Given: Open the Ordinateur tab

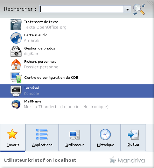Looking at the screenshot, I should [x=75, y=138].
